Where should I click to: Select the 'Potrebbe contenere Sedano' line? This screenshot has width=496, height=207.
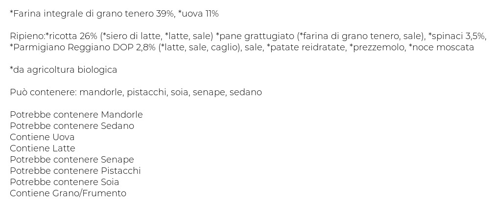[x=72, y=126]
